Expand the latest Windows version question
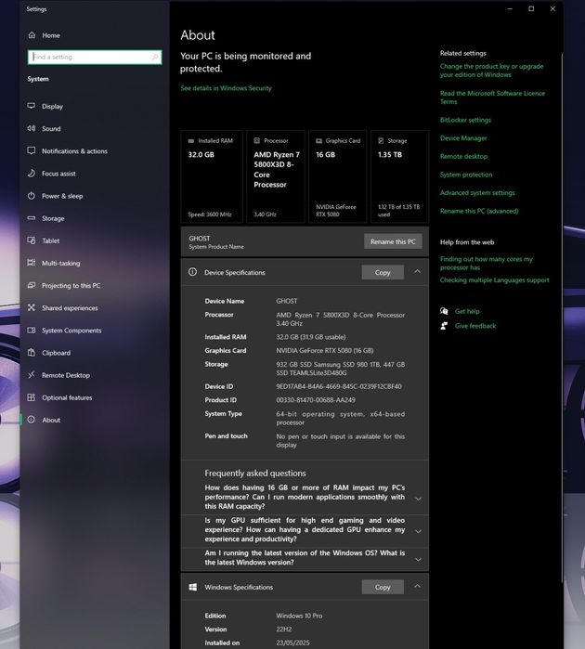Viewport: 585px width, 649px height. (x=418, y=559)
